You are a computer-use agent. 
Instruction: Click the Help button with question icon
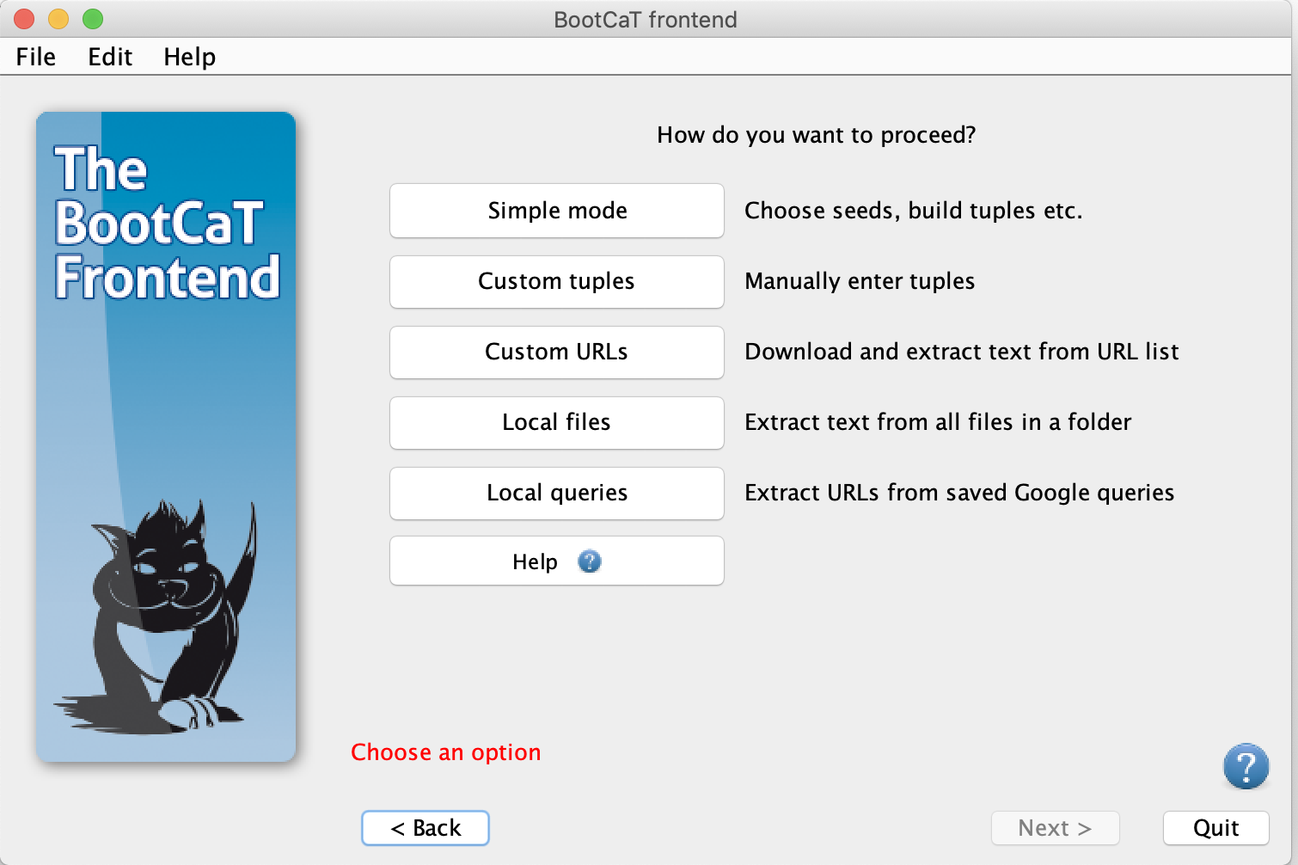pyautogui.click(x=557, y=561)
